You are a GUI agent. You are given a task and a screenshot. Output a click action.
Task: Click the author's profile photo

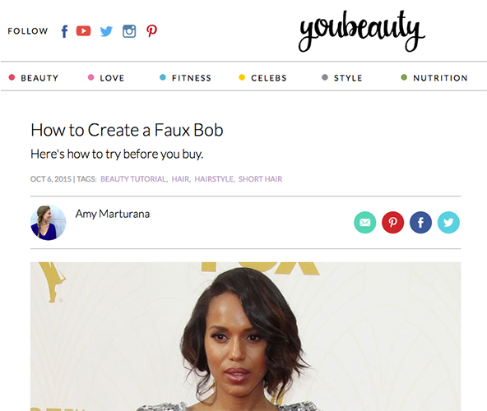pyautogui.click(x=49, y=223)
